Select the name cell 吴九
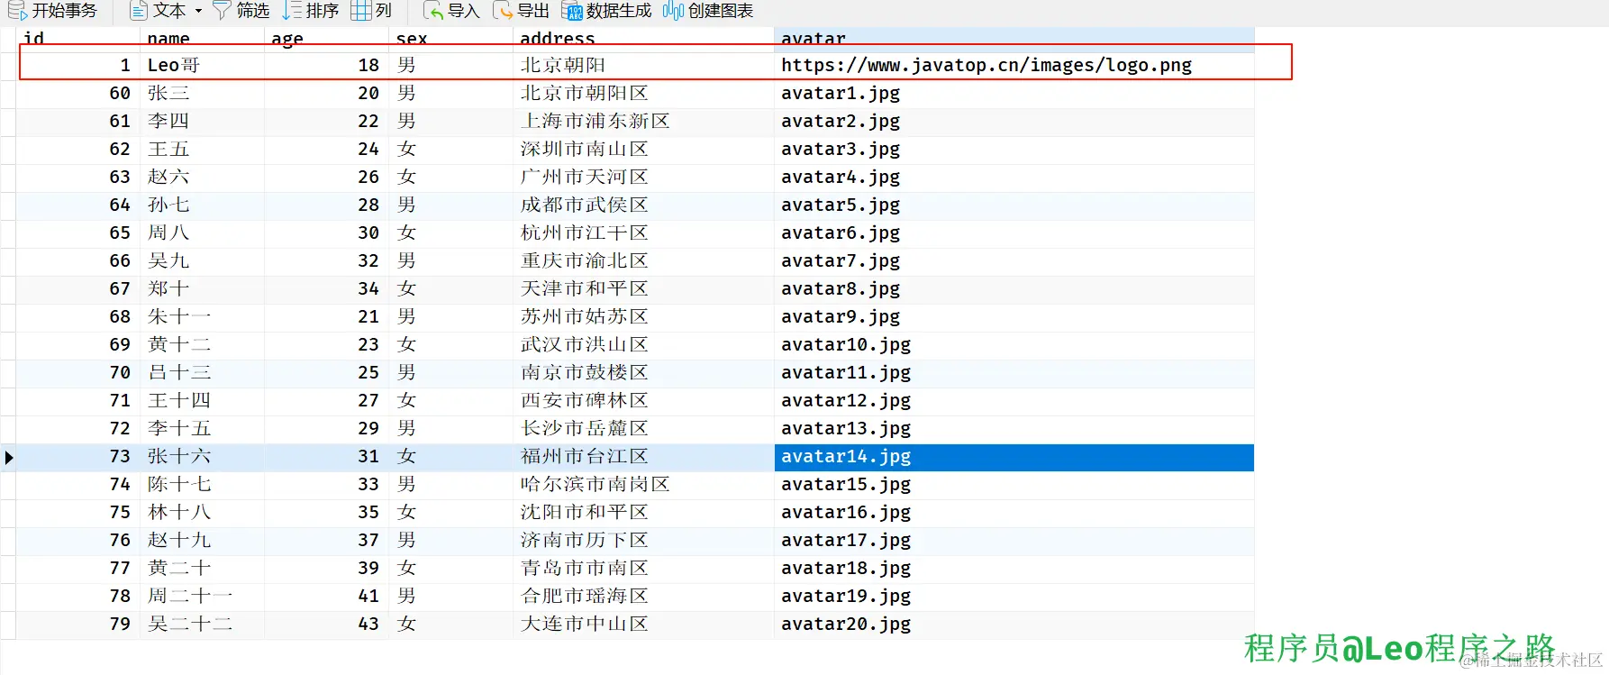Viewport: 1609px width, 675px height. (202, 260)
